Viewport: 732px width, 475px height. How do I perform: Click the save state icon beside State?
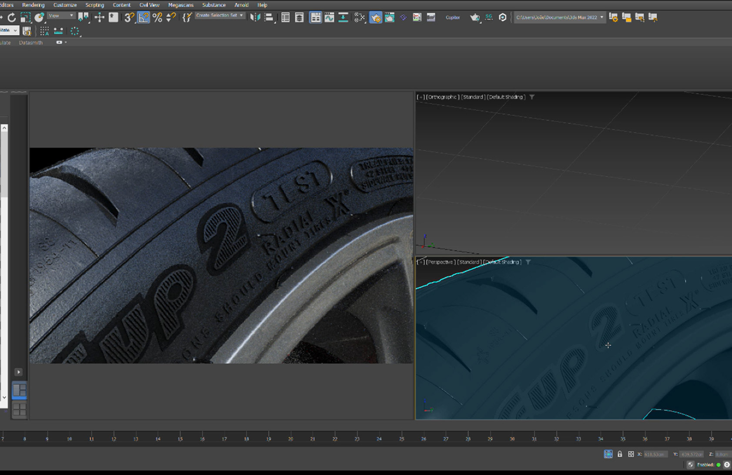[x=27, y=31]
